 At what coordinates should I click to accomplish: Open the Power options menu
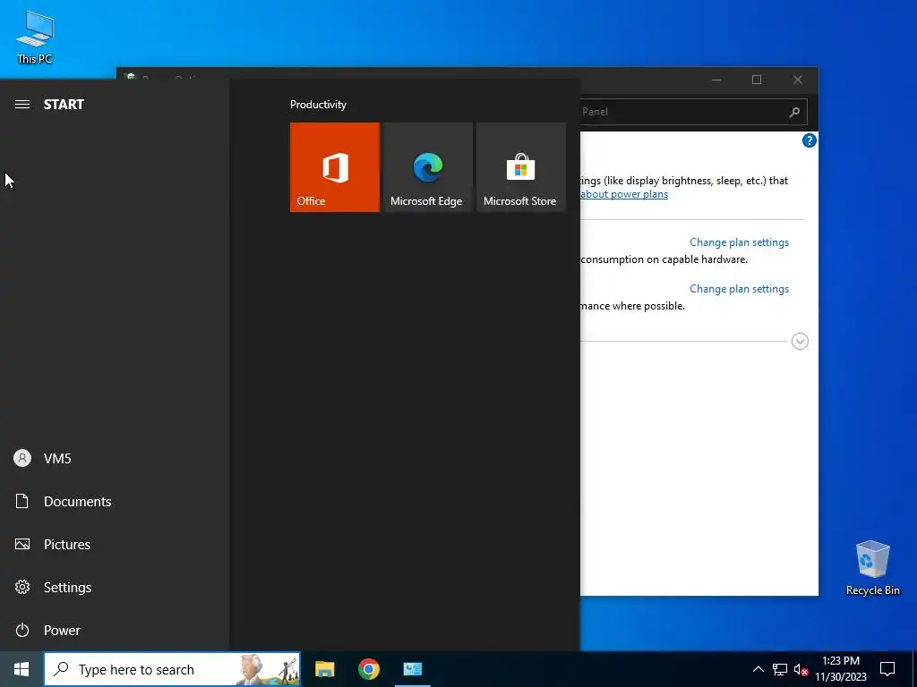(x=114, y=630)
